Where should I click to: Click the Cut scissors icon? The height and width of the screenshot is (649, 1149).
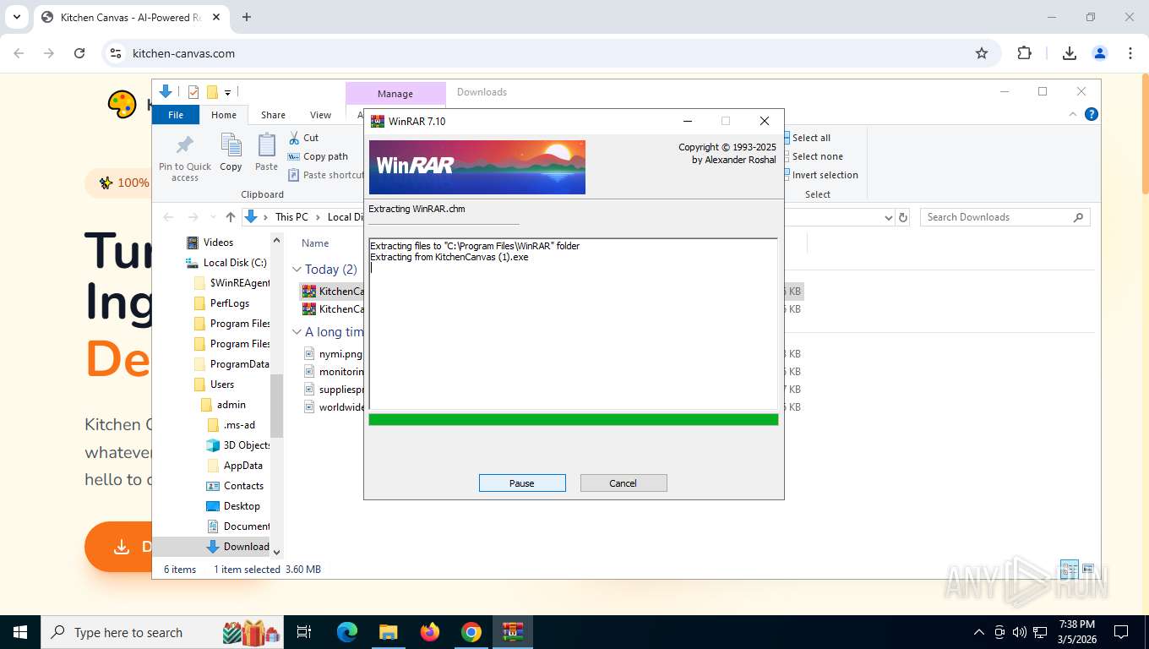pos(294,138)
